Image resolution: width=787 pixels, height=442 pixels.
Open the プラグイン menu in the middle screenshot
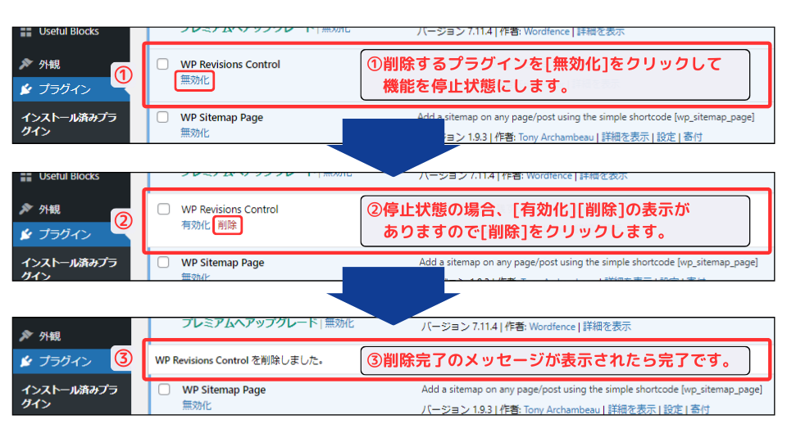pyautogui.click(x=65, y=234)
